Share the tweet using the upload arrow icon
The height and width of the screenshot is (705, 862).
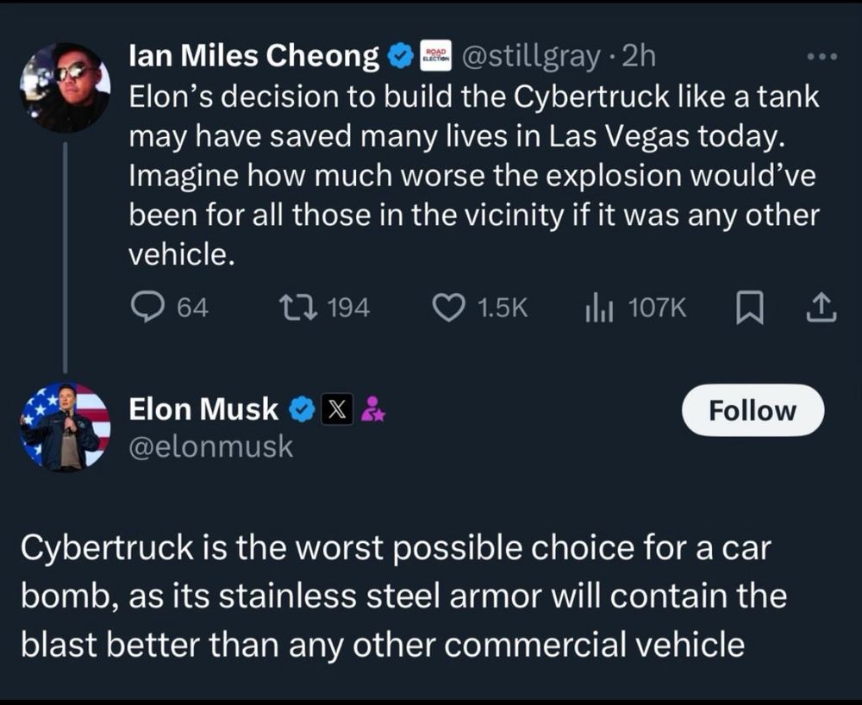pos(821,308)
